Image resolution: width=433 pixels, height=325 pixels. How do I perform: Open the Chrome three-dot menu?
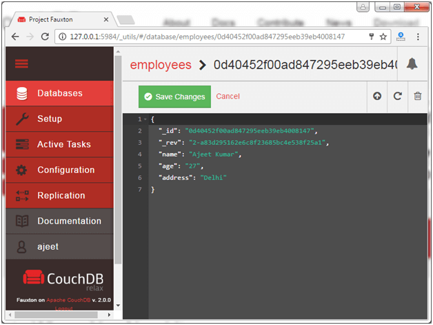tap(418, 37)
